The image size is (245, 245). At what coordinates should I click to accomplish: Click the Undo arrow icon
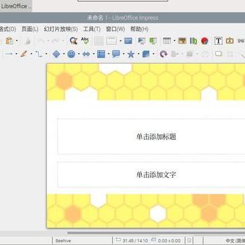coord(41,41)
